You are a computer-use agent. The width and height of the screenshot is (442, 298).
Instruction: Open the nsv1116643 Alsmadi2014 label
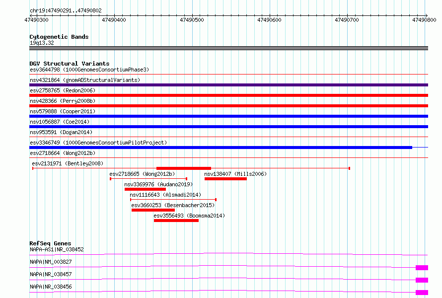(x=165, y=195)
